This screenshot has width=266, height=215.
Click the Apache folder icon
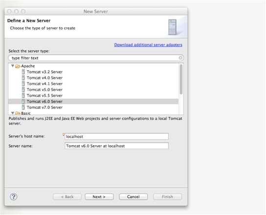click(x=18, y=66)
